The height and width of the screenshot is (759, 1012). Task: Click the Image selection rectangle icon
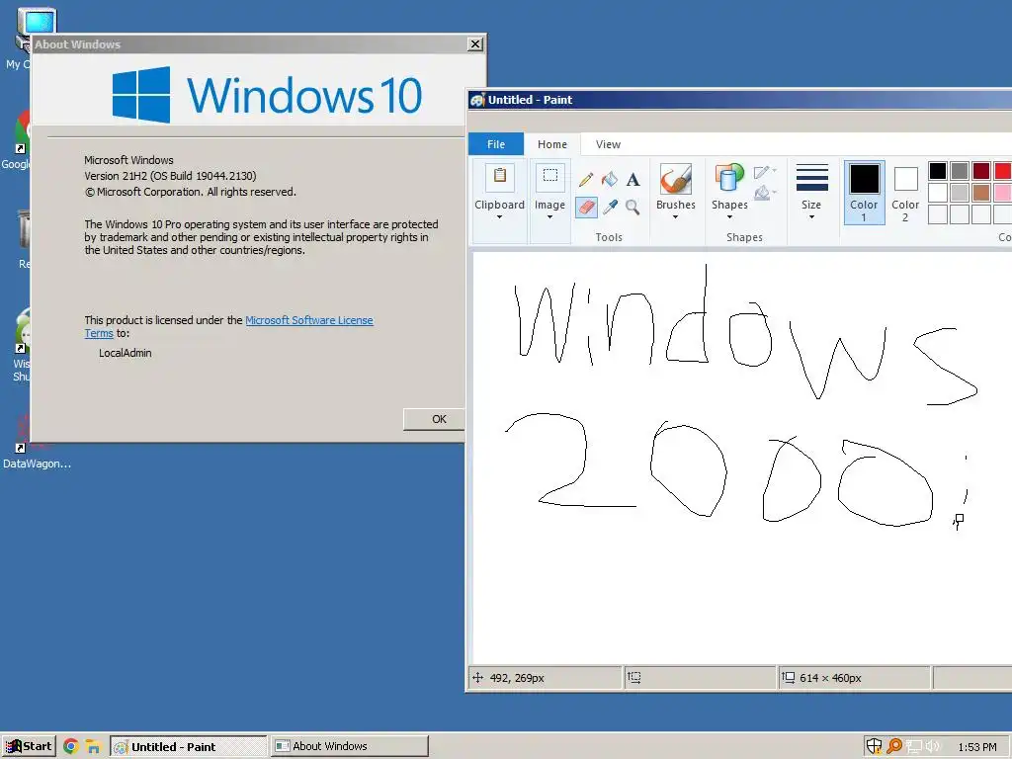(x=549, y=176)
